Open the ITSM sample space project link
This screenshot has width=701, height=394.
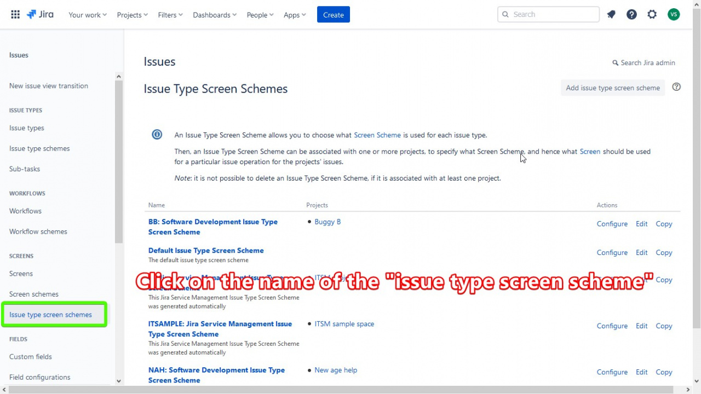(344, 324)
